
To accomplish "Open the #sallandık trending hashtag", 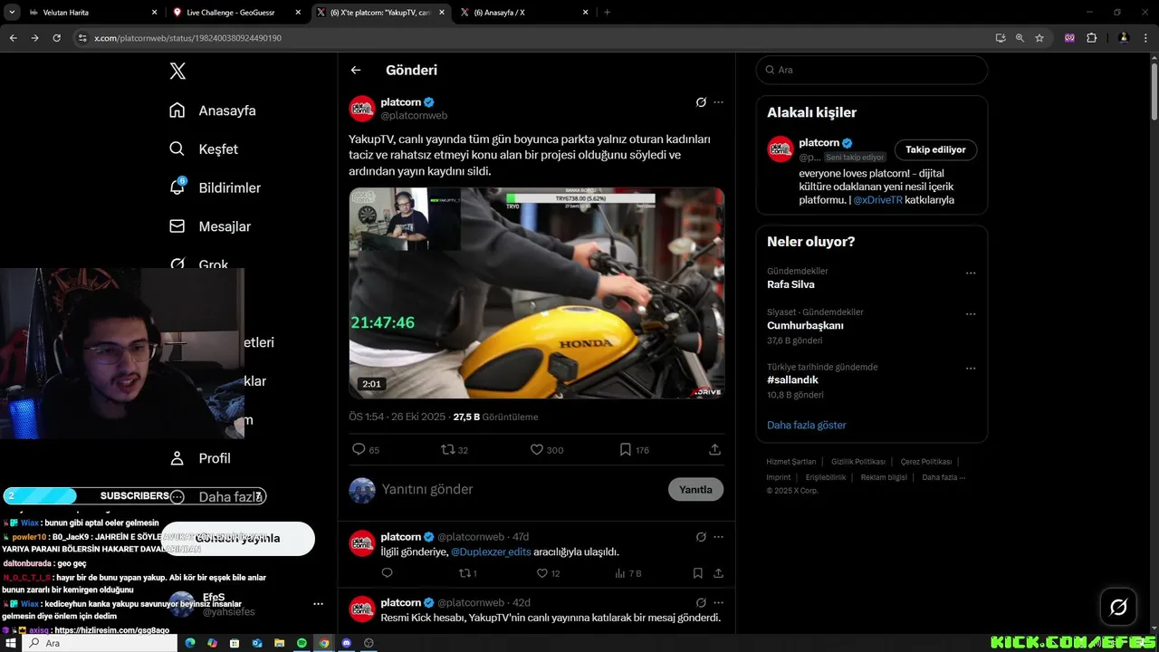I will pos(793,380).
